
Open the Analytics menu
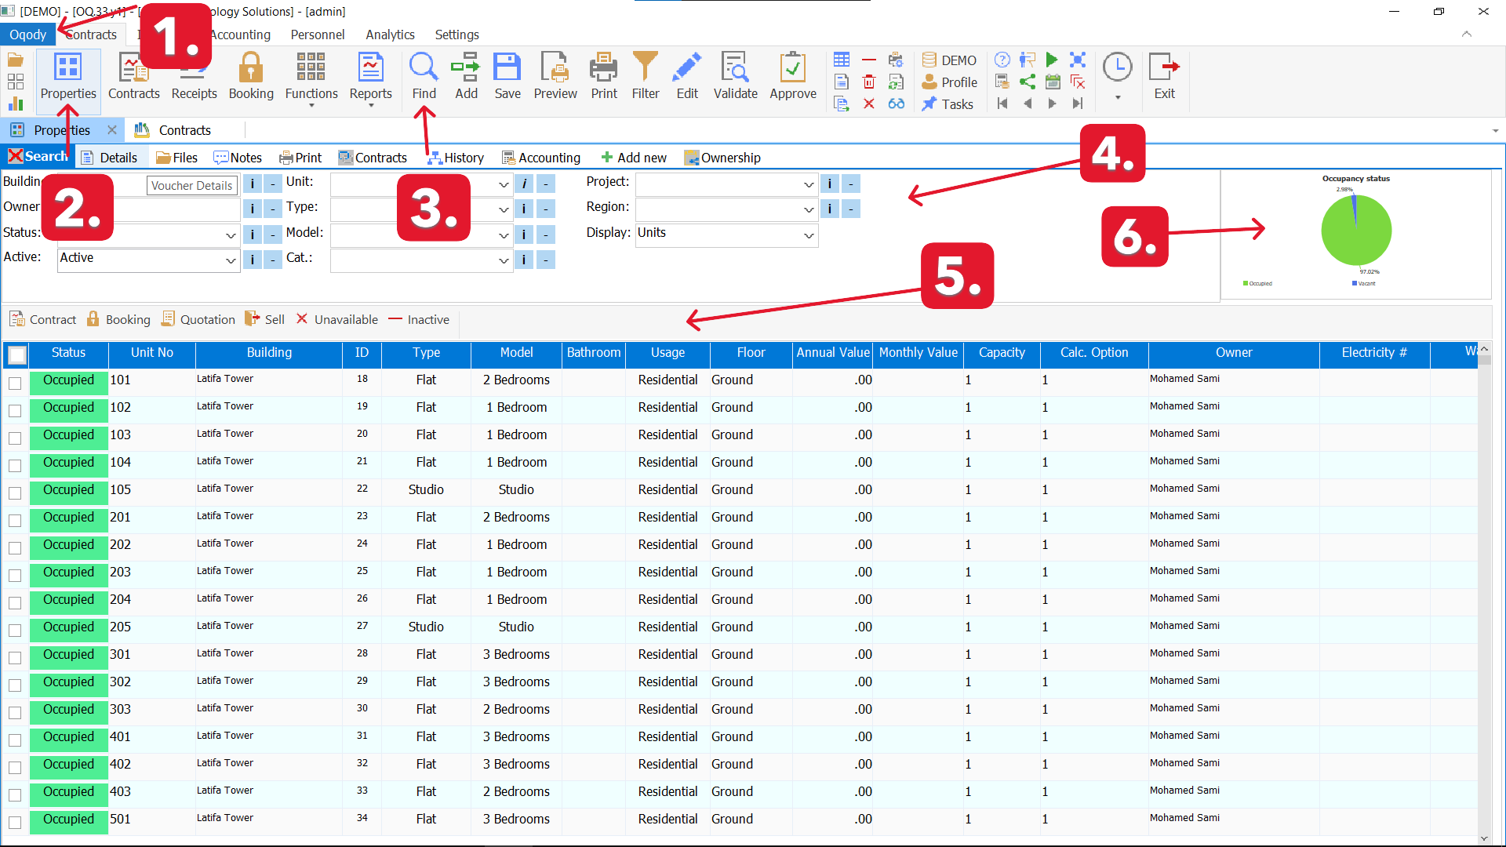(x=390, y=35)
